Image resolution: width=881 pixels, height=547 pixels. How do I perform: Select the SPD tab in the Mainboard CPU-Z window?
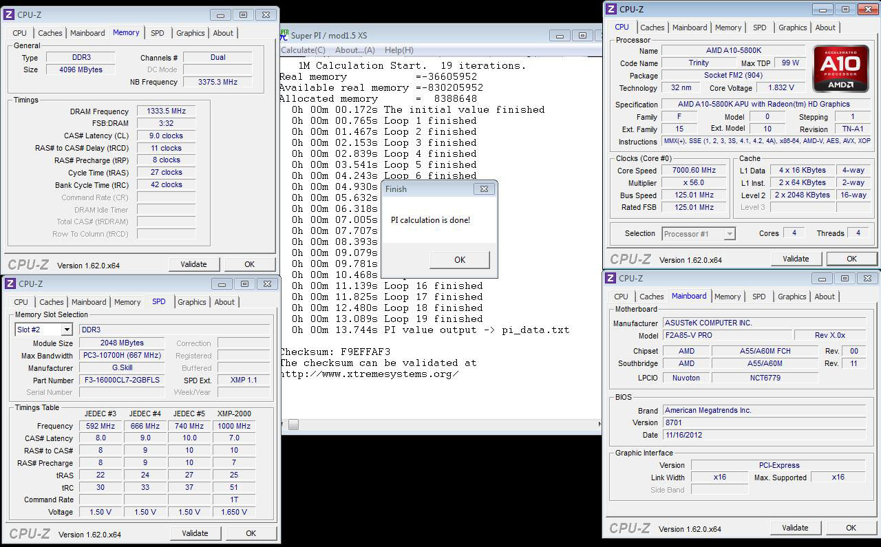(759, 297)
